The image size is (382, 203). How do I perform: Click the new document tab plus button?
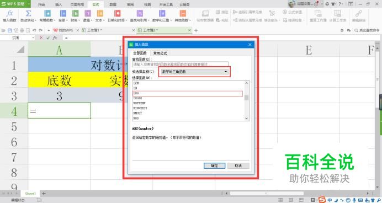tap(196, 30)
